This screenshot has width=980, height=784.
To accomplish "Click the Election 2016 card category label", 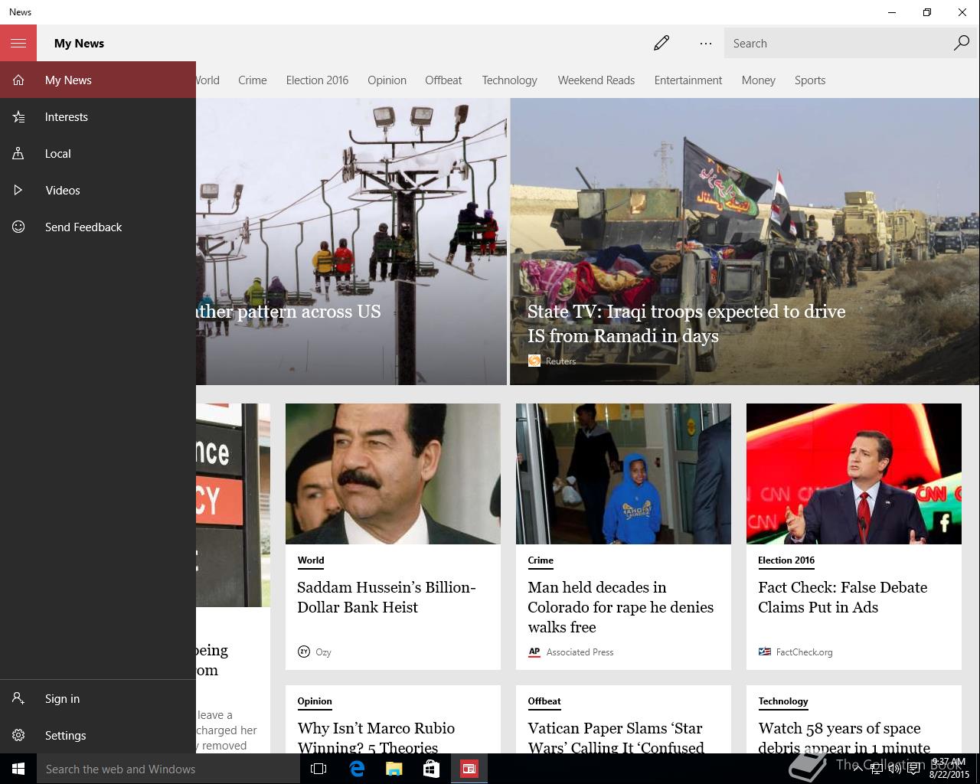I will tap(786, 560).
